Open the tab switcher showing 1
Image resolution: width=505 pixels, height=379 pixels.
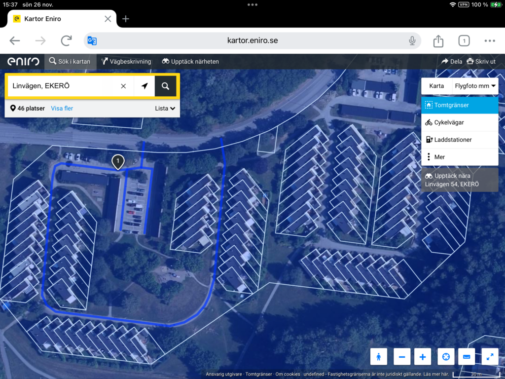464,40
